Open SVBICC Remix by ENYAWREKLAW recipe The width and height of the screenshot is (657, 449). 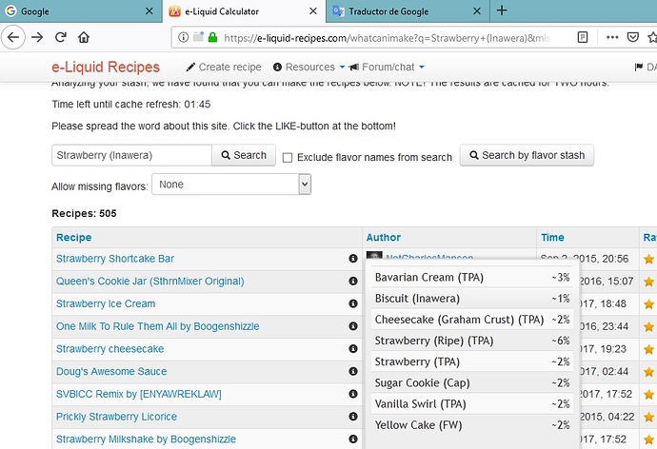139,394
